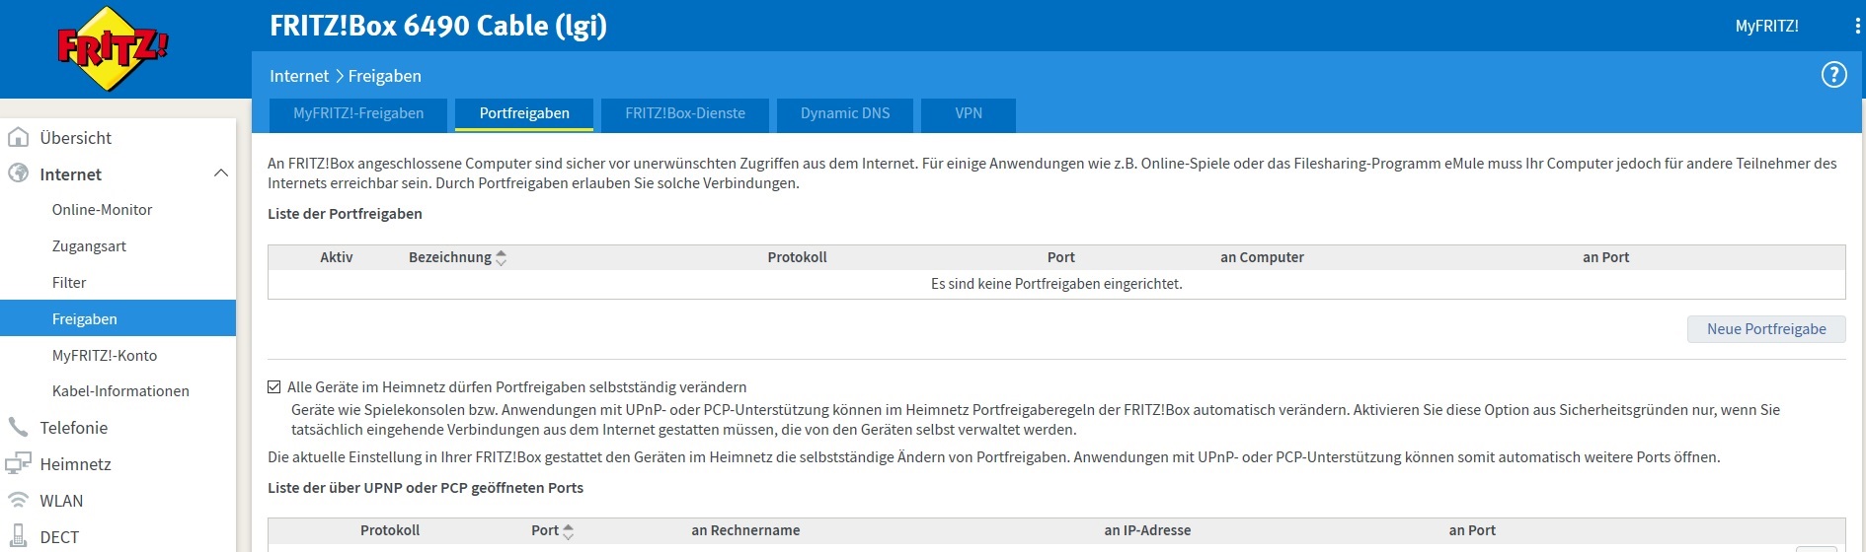Click the DECT phone icon
This screenshot has height=552, width=1866.
tap(18, 536)
